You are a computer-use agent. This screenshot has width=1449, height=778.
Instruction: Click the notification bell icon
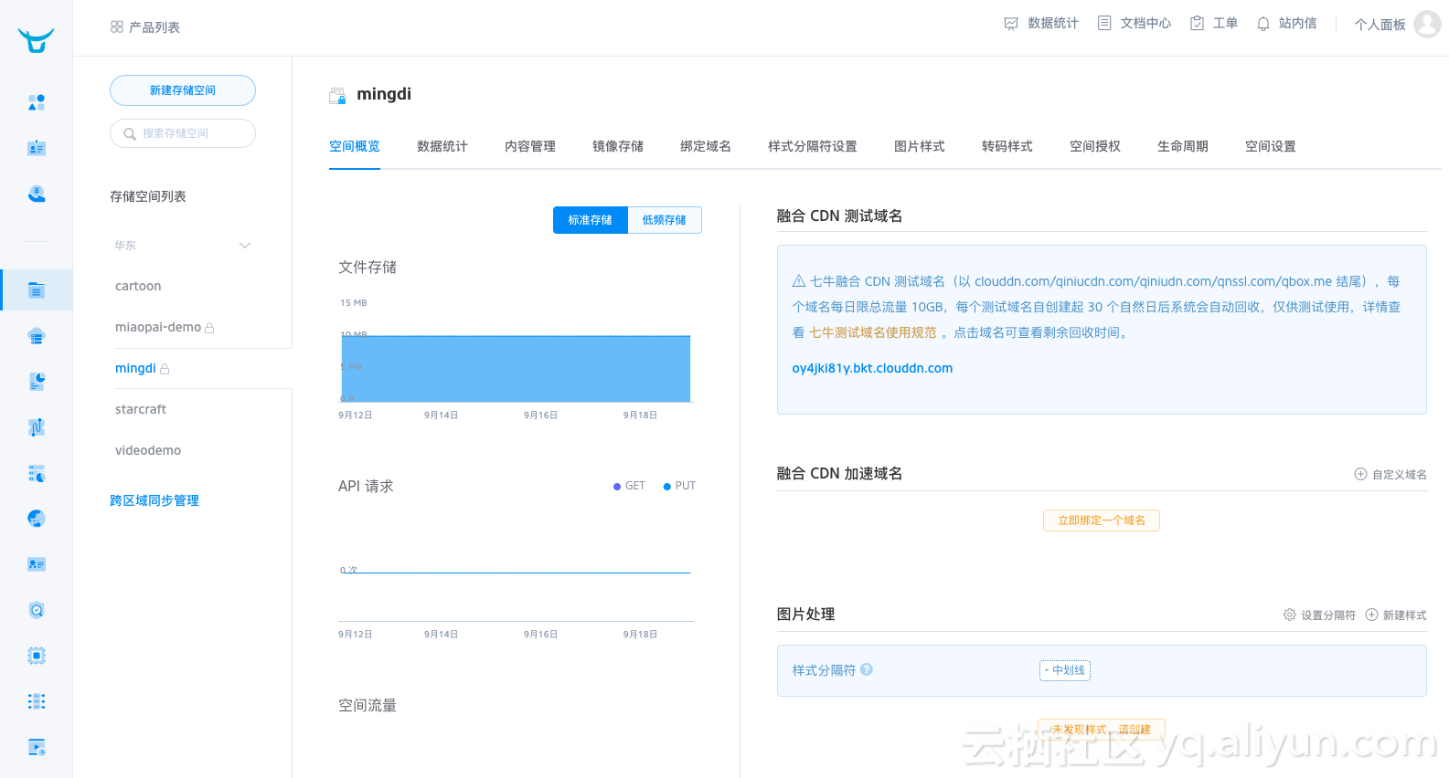coord(1263,24)
